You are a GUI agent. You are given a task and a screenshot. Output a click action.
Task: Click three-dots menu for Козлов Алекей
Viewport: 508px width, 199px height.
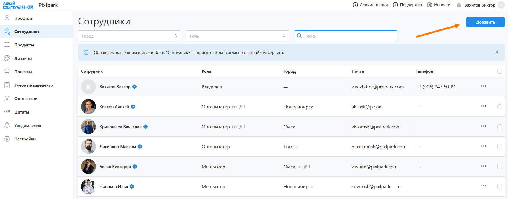coord(483,106)
